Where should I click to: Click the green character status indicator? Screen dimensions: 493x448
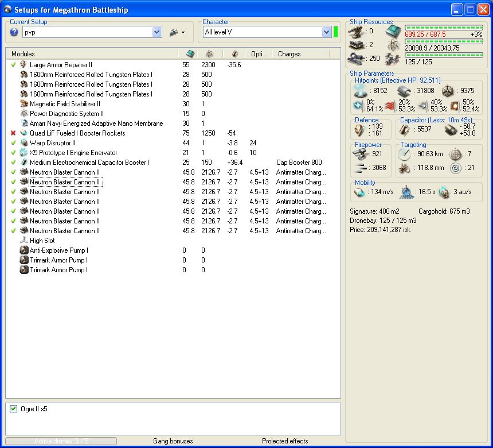point(335,32)
